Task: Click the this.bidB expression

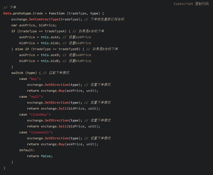Action: [50, 61]
